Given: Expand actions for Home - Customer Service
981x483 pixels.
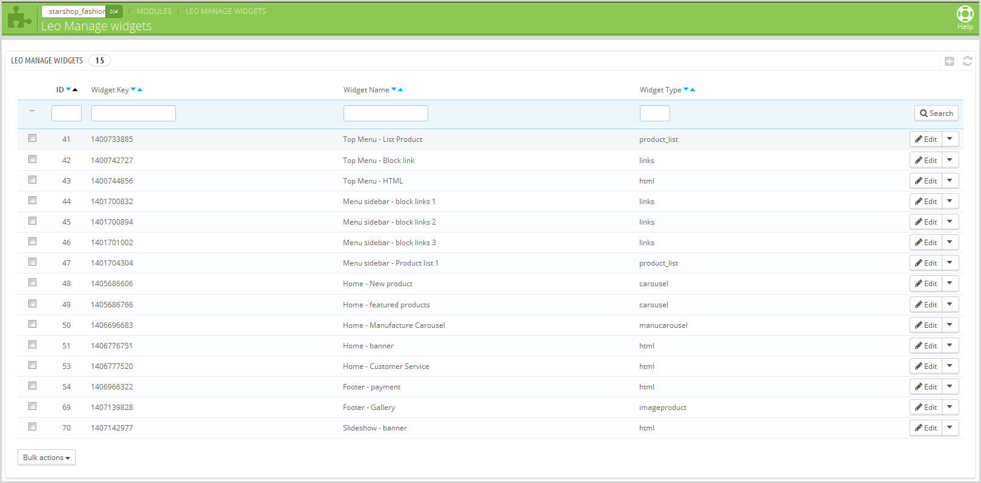Looking at the screenshot, I should coord(950,366).
